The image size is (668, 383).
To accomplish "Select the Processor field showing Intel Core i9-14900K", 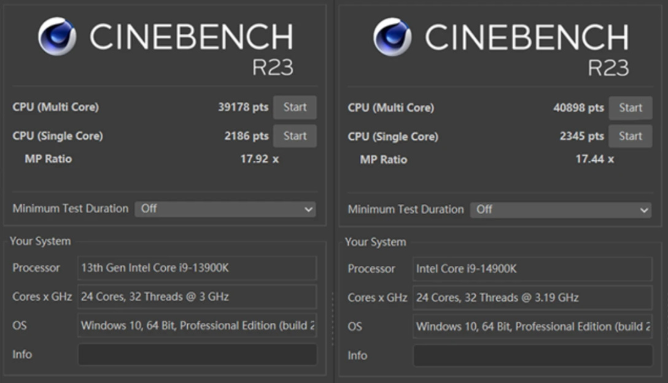I will coord(532,269).
